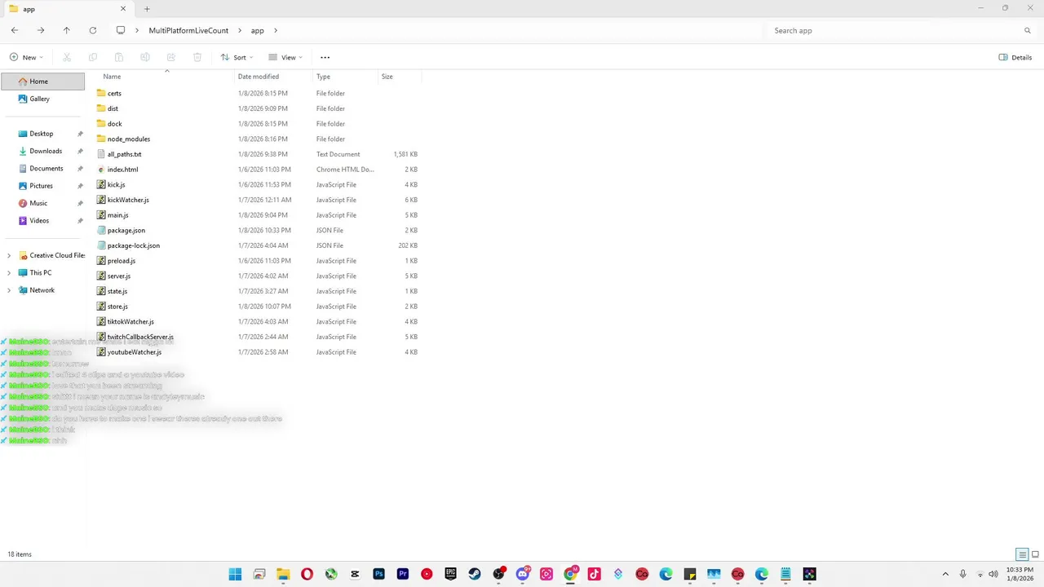Refresh the app folder view
Viewport: 1044px width, 587px height.
93,30
